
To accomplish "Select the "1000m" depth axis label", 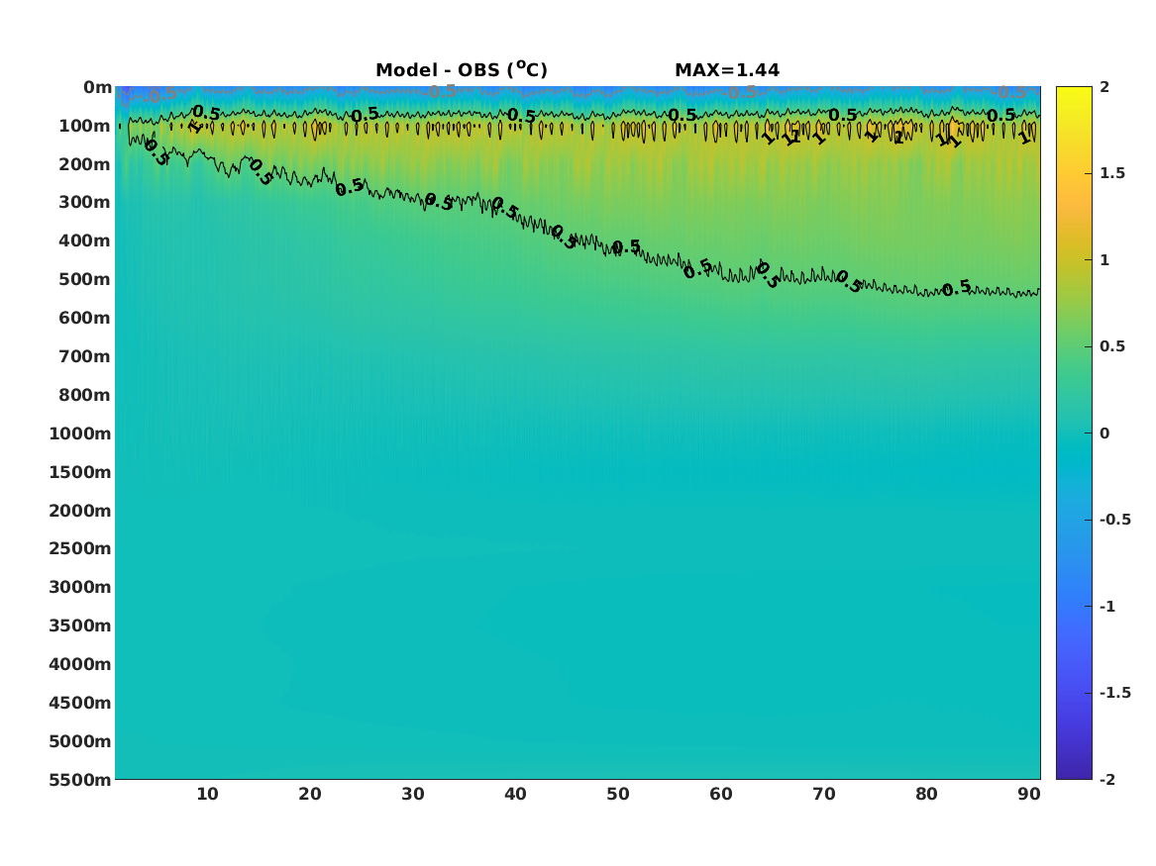I will 80,433.
